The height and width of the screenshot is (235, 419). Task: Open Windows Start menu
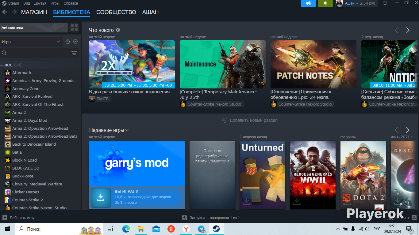[7, 229]
